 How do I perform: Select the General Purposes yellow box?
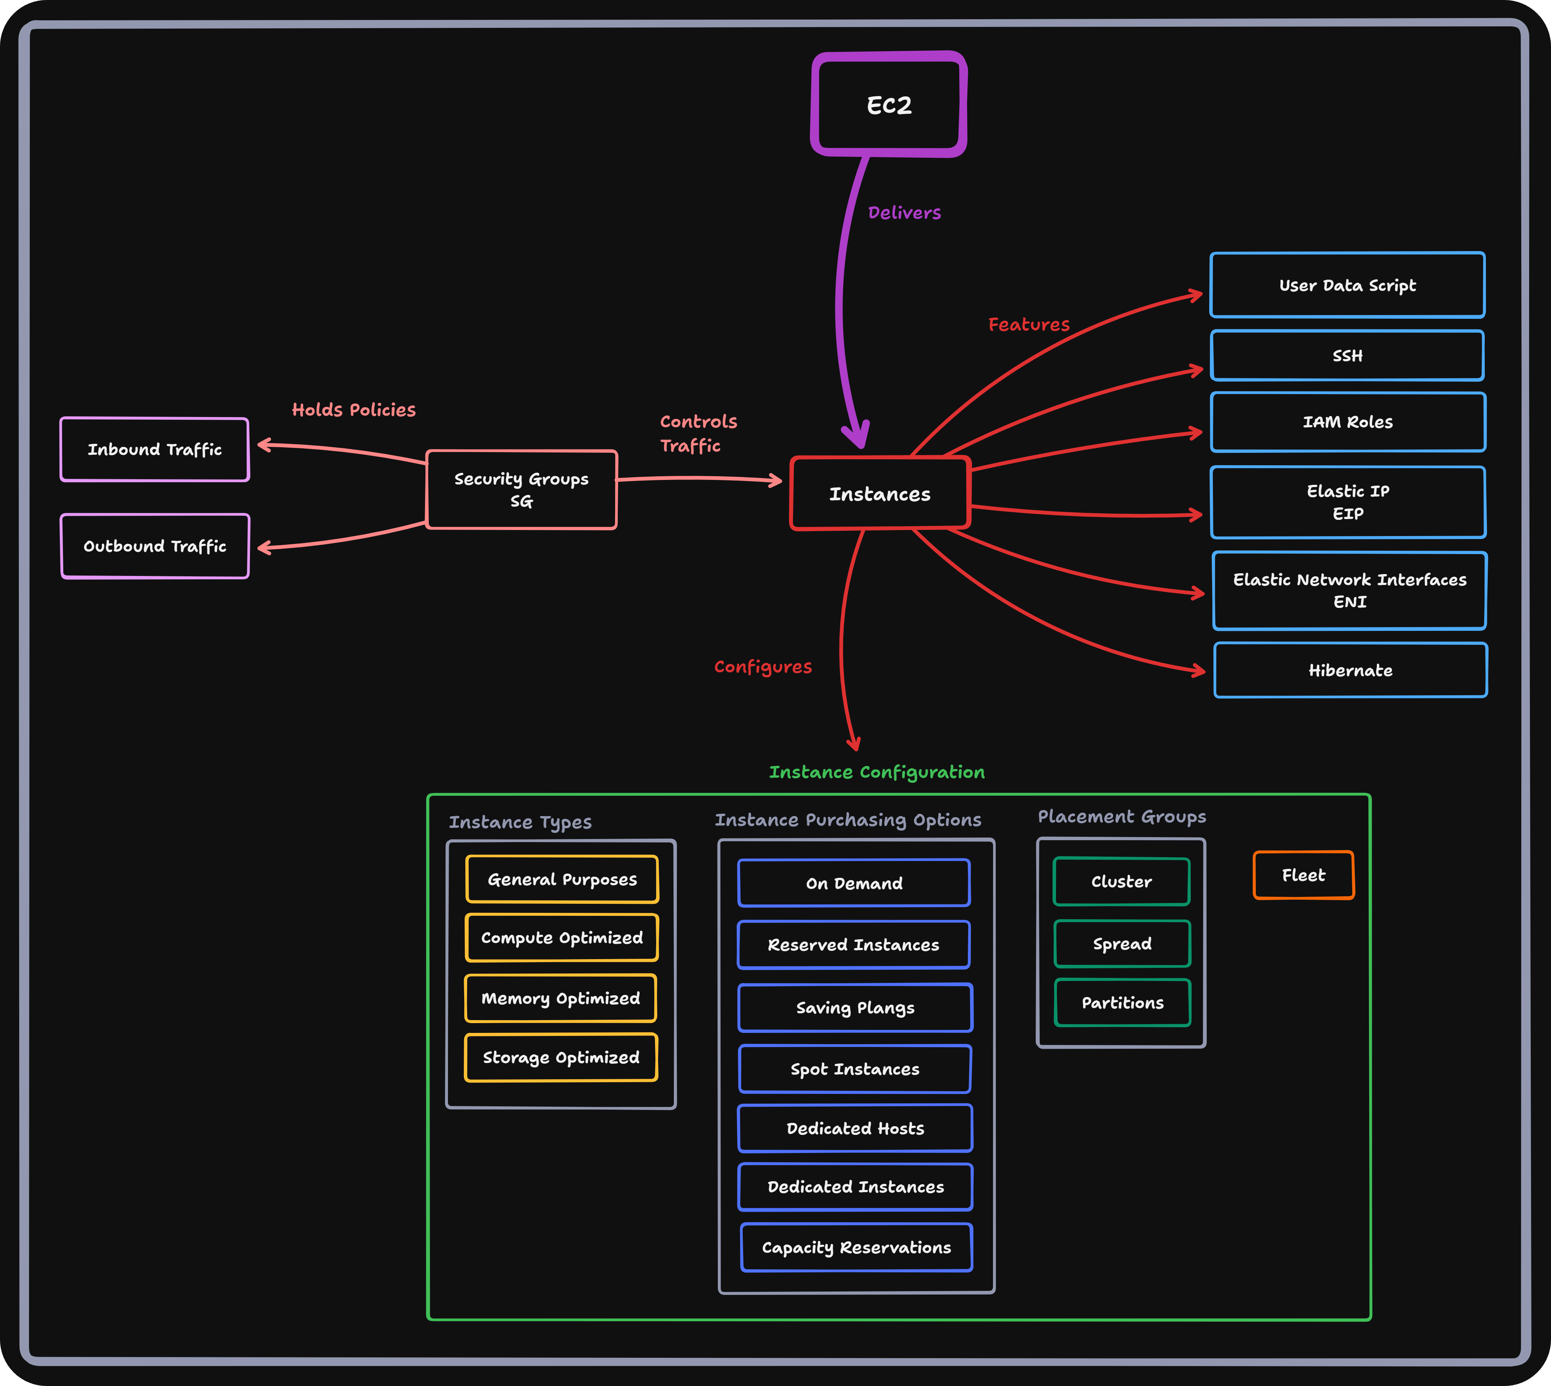point(562,880)
